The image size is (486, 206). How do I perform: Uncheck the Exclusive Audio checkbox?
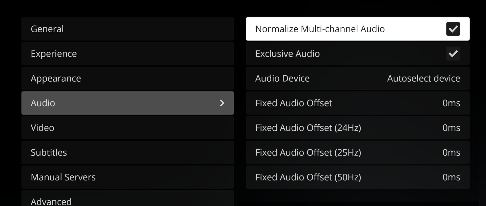(453, 54)
